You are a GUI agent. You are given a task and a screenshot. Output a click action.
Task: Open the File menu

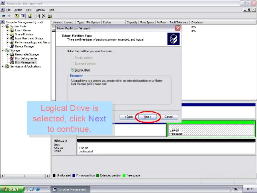[x=8, y=10]
